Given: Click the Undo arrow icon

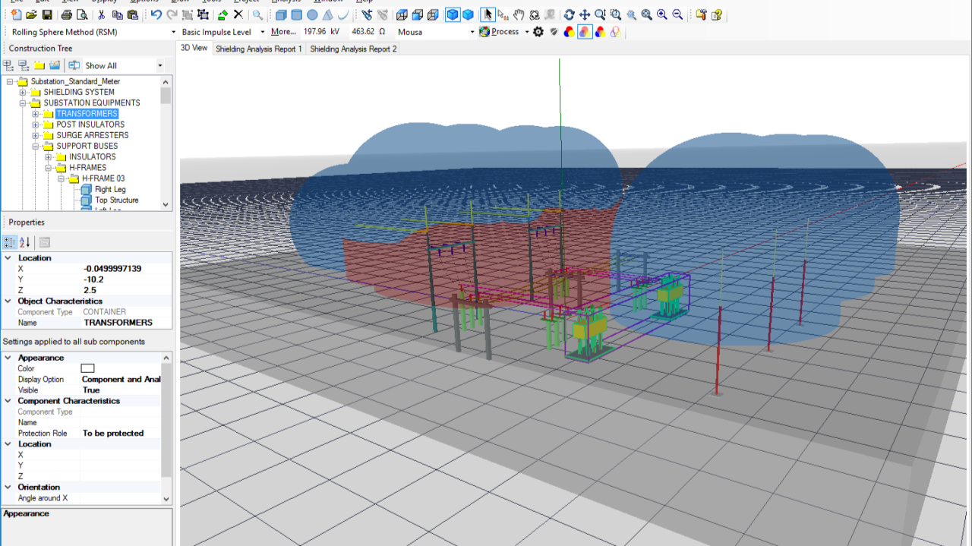Looking at the screenshot, I should pos(156,14).
